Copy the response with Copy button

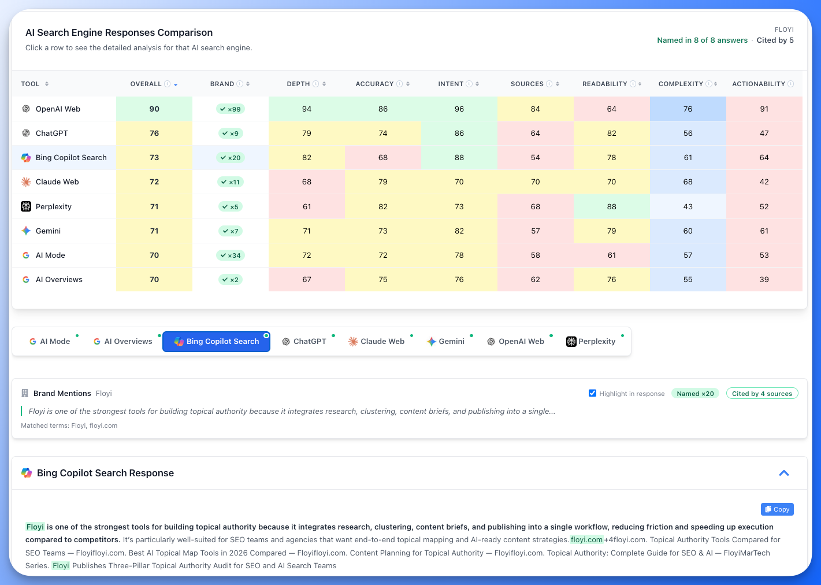[777, 509]
